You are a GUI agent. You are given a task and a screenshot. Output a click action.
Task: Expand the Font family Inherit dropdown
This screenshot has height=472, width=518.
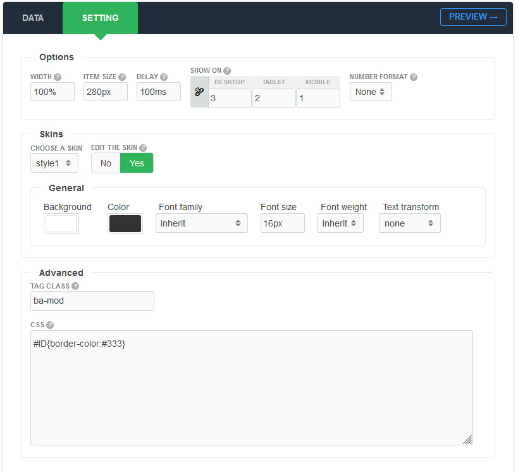point(202,223)
